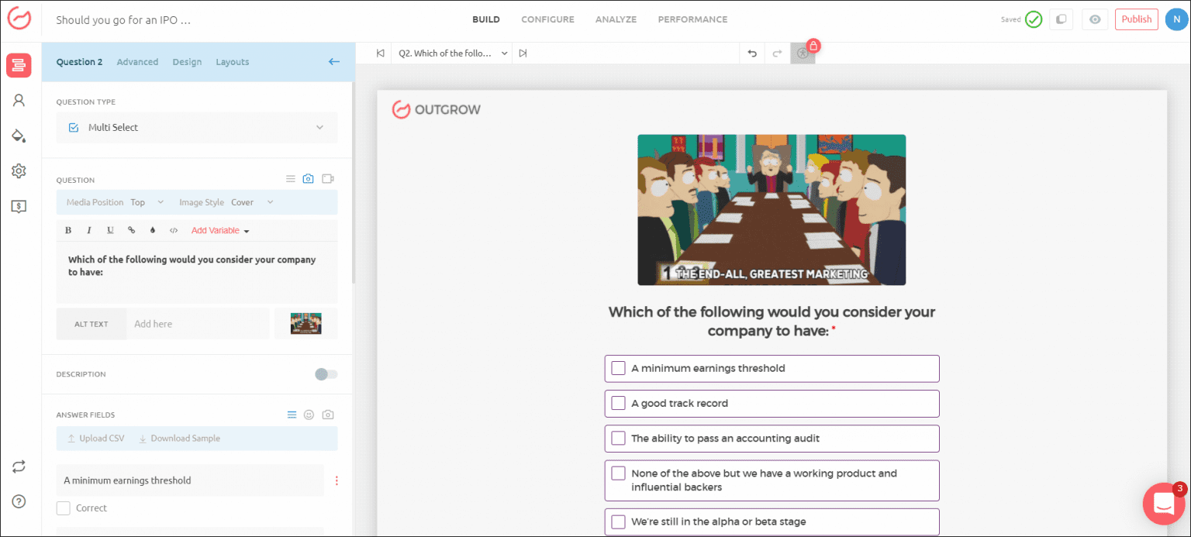1191x537 pixels.
Task: Tick the 'A good track record' answer checkbox
Action: point(618,403)
